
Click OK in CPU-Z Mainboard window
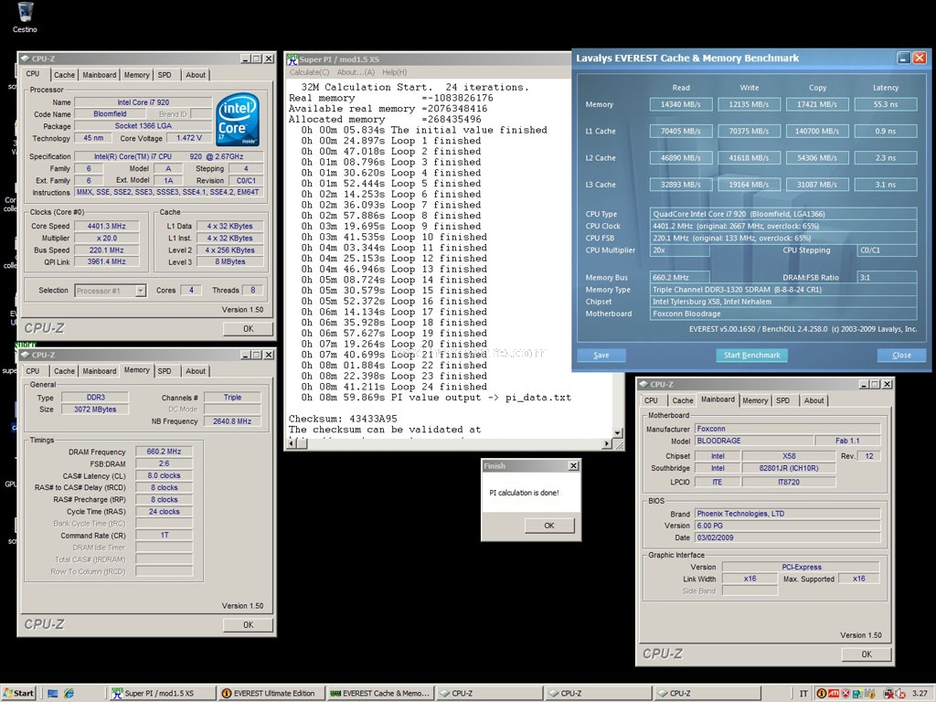point(867,654)
